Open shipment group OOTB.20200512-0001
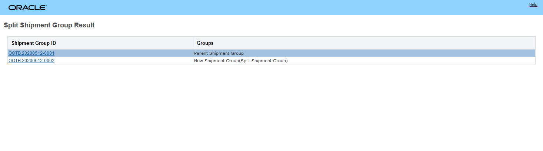Image resolution: width=543 pixels, height=151 pixels. coord(31,53)
